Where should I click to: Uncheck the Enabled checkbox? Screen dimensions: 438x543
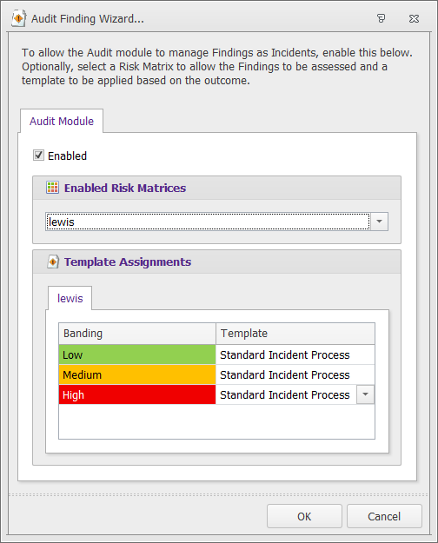[x=38, y=156]
